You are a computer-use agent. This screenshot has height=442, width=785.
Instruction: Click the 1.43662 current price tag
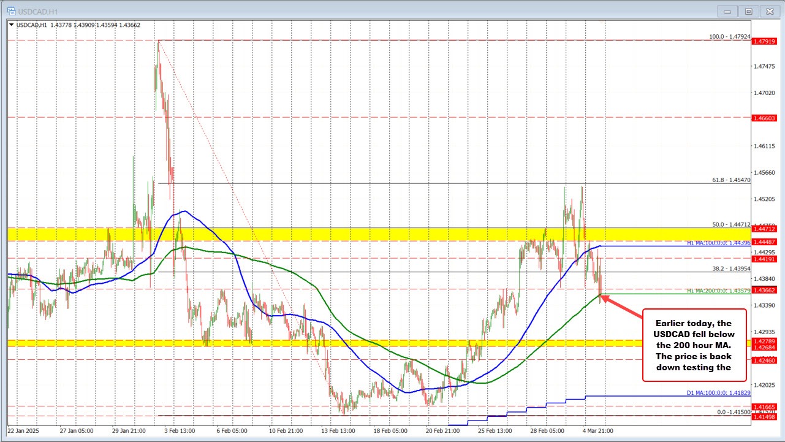[764, 289]
